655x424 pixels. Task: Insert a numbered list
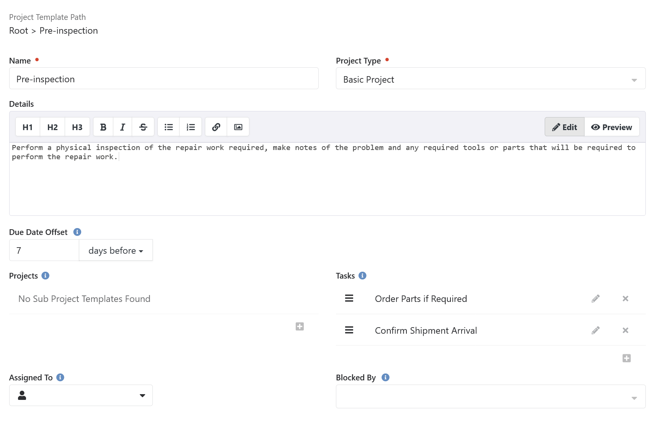191,127
